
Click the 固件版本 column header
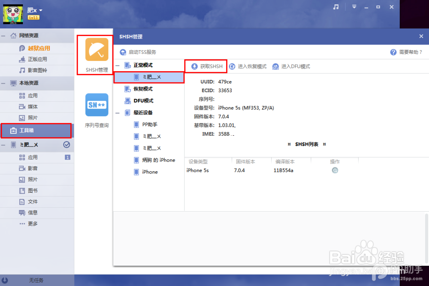coord(245,161)
